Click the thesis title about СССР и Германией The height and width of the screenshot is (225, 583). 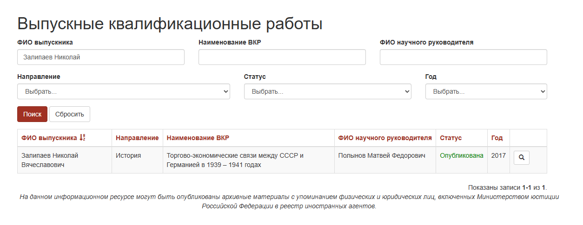(x=235, y=160)
